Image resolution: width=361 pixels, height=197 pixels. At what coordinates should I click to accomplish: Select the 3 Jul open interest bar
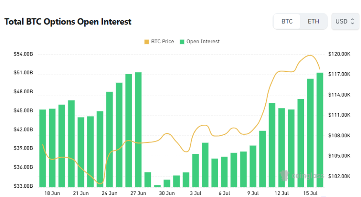[x=196, y=171]
